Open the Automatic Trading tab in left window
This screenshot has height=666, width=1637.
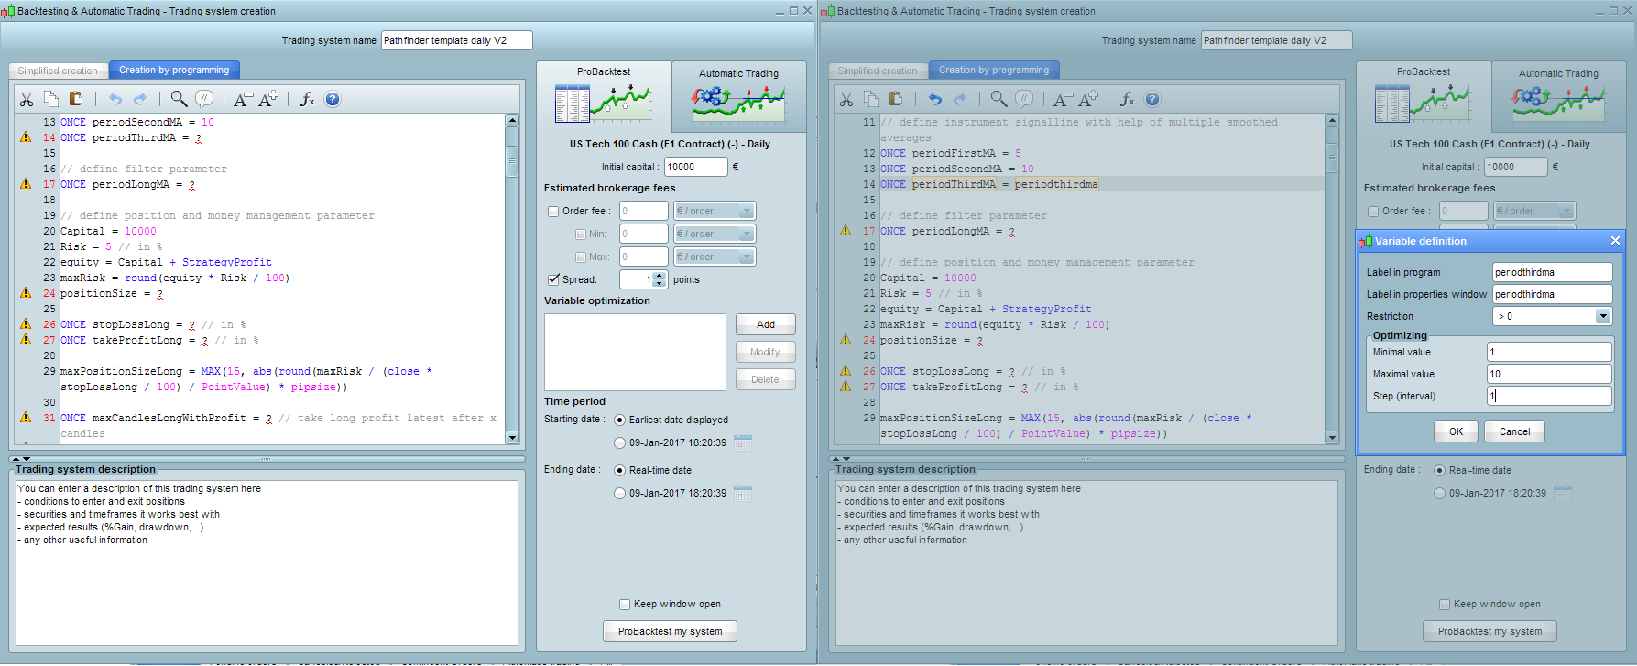coord(738,73)
